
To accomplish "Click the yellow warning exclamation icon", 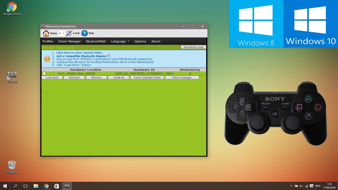I will [x=47, y=59].
